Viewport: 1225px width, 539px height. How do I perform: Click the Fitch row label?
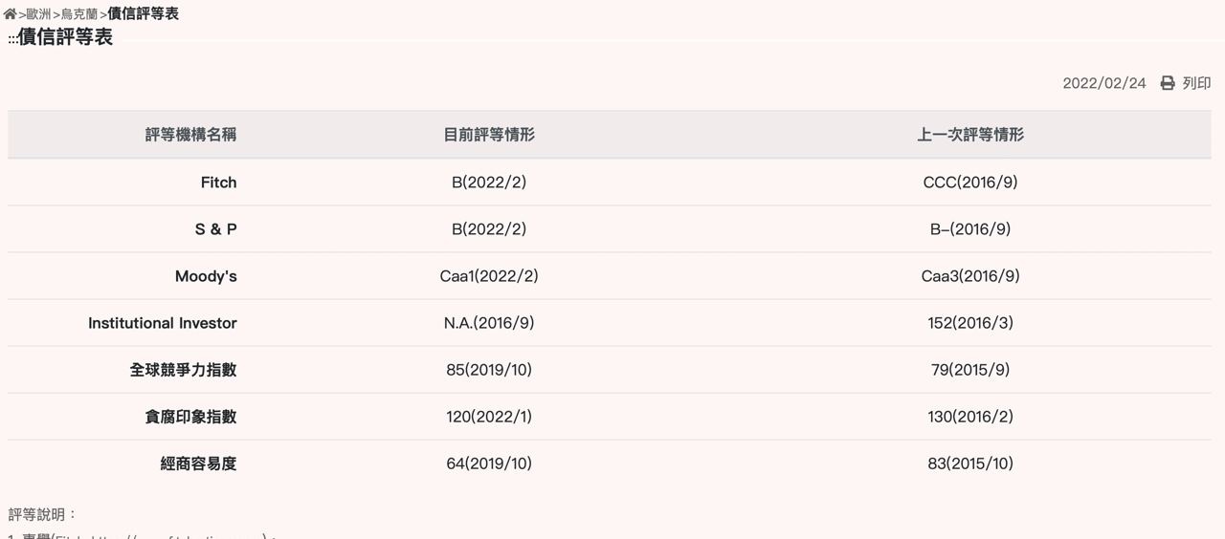218,183
